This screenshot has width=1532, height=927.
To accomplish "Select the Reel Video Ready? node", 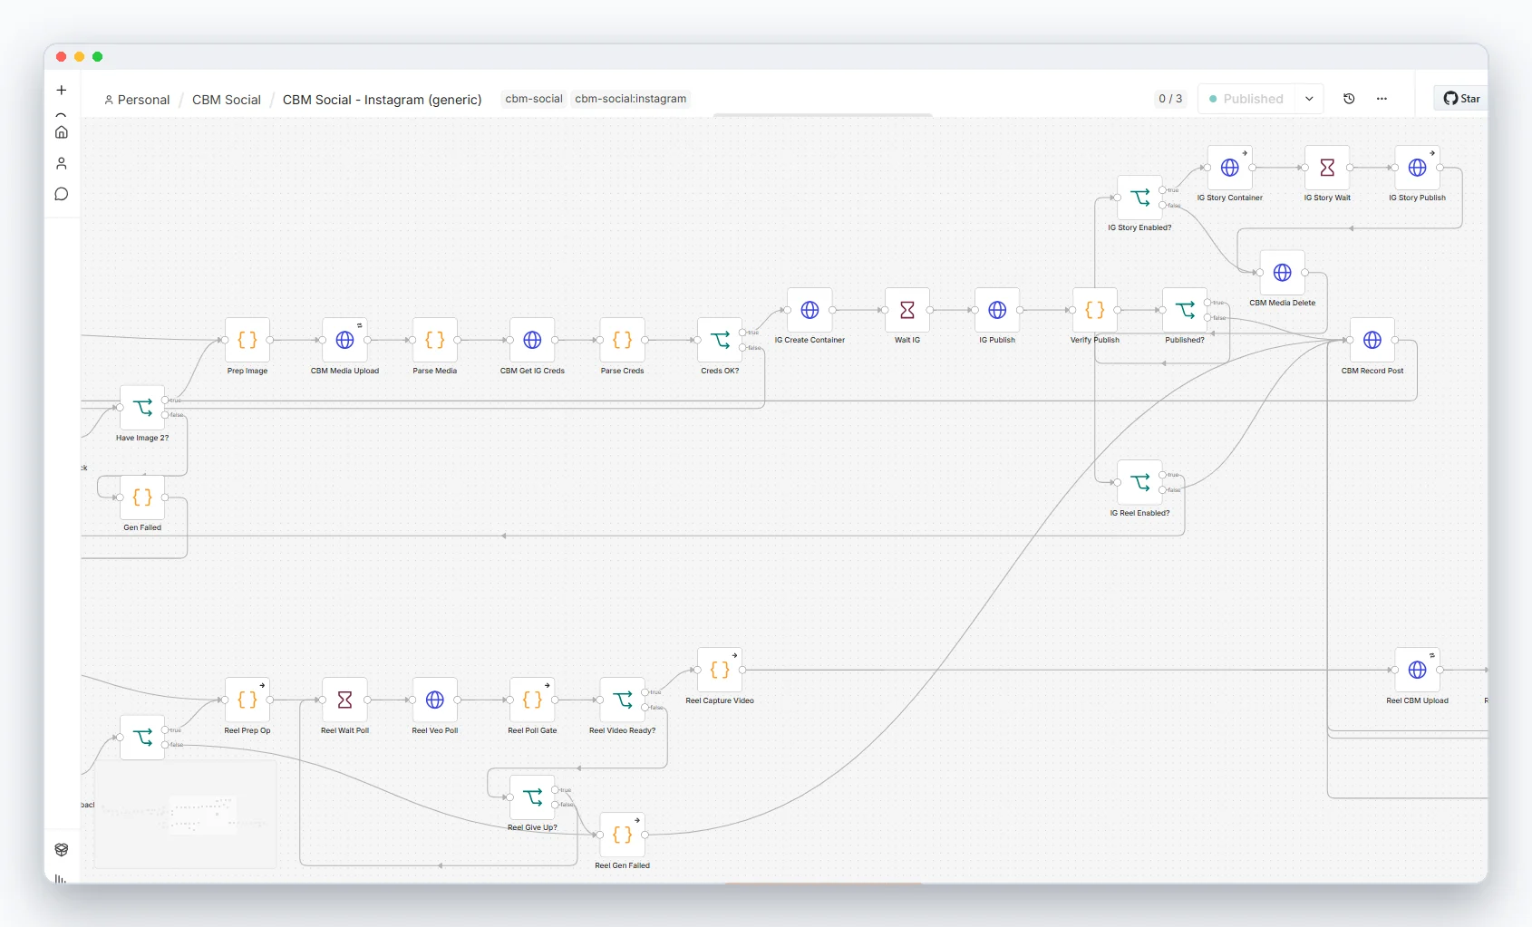I will (x=623, y=700).
